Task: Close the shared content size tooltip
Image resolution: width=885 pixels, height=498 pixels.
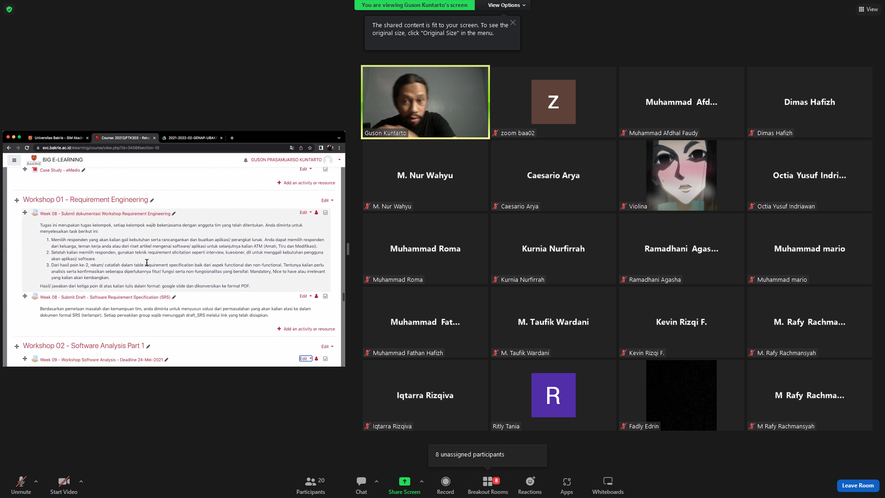Action: (x=513, y=23)
